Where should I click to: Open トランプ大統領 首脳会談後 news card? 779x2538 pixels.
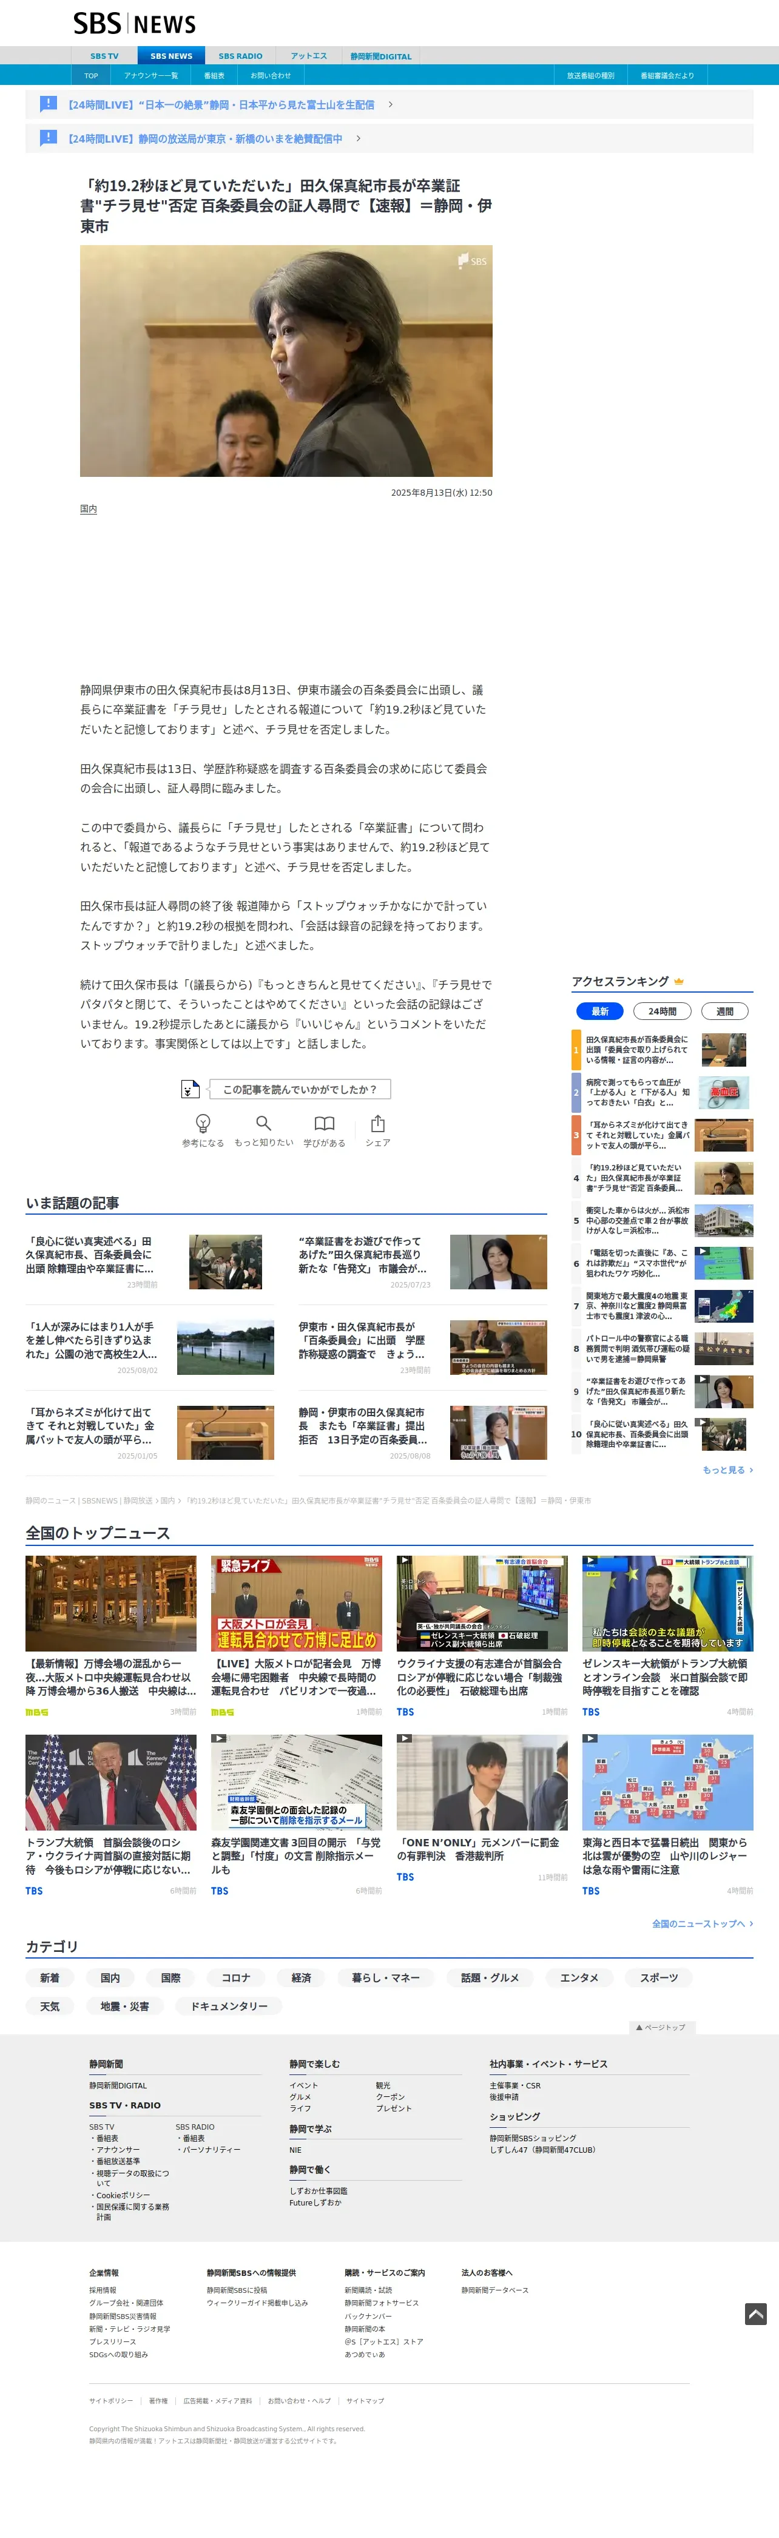point(110,1815)
